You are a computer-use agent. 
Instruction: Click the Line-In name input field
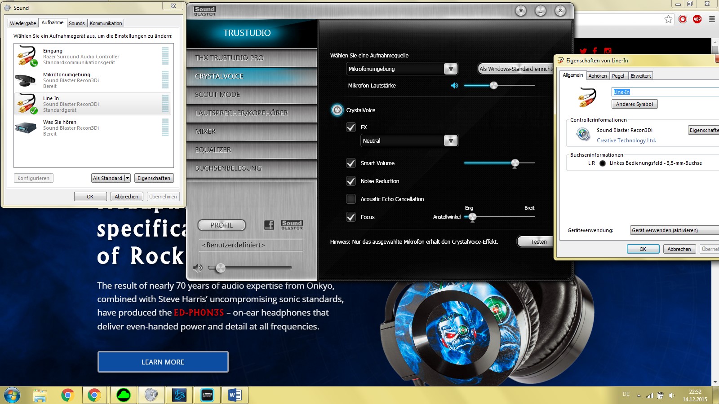pyautogui.click(x=665, y=92)
